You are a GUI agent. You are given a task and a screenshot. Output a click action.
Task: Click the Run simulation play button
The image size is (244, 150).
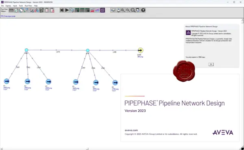[x=67, y=10]
